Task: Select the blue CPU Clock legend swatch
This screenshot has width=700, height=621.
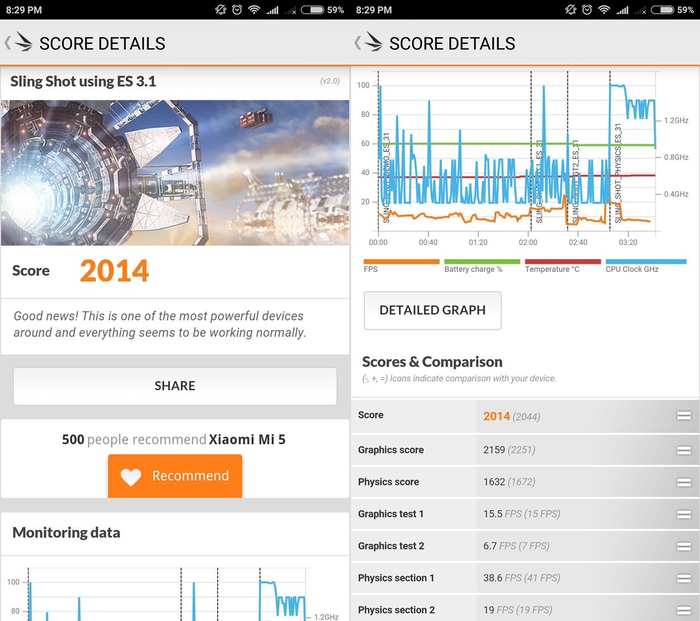Action: pos(645,262)
